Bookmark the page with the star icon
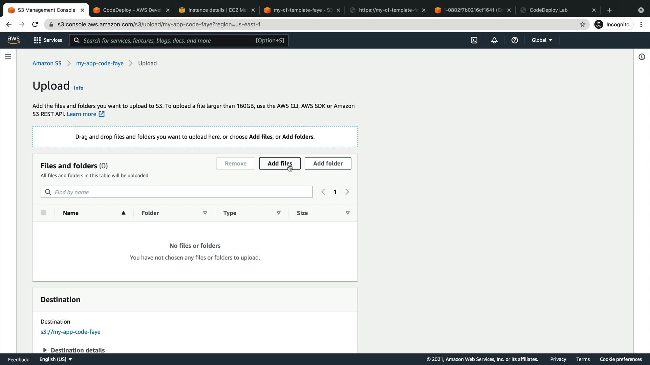 click(x=582, y=24)
